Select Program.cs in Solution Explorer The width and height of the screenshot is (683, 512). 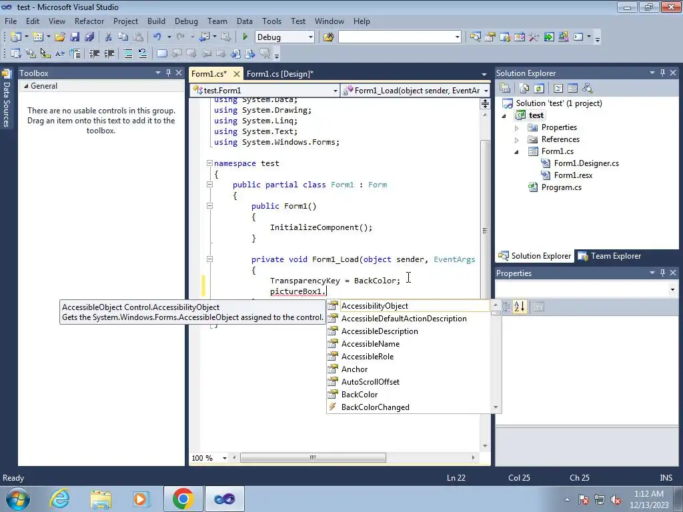click(x=561, y=187)
